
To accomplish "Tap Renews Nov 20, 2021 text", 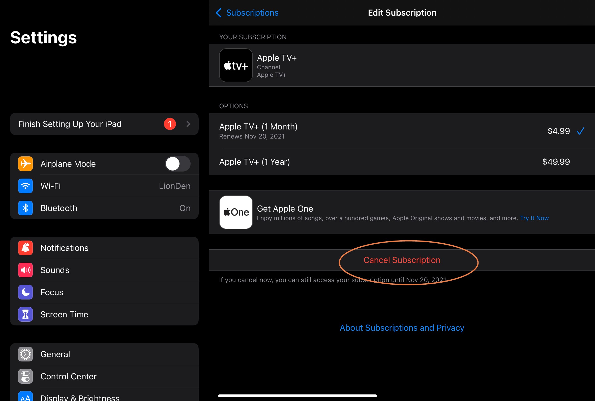I will point(252,136).
